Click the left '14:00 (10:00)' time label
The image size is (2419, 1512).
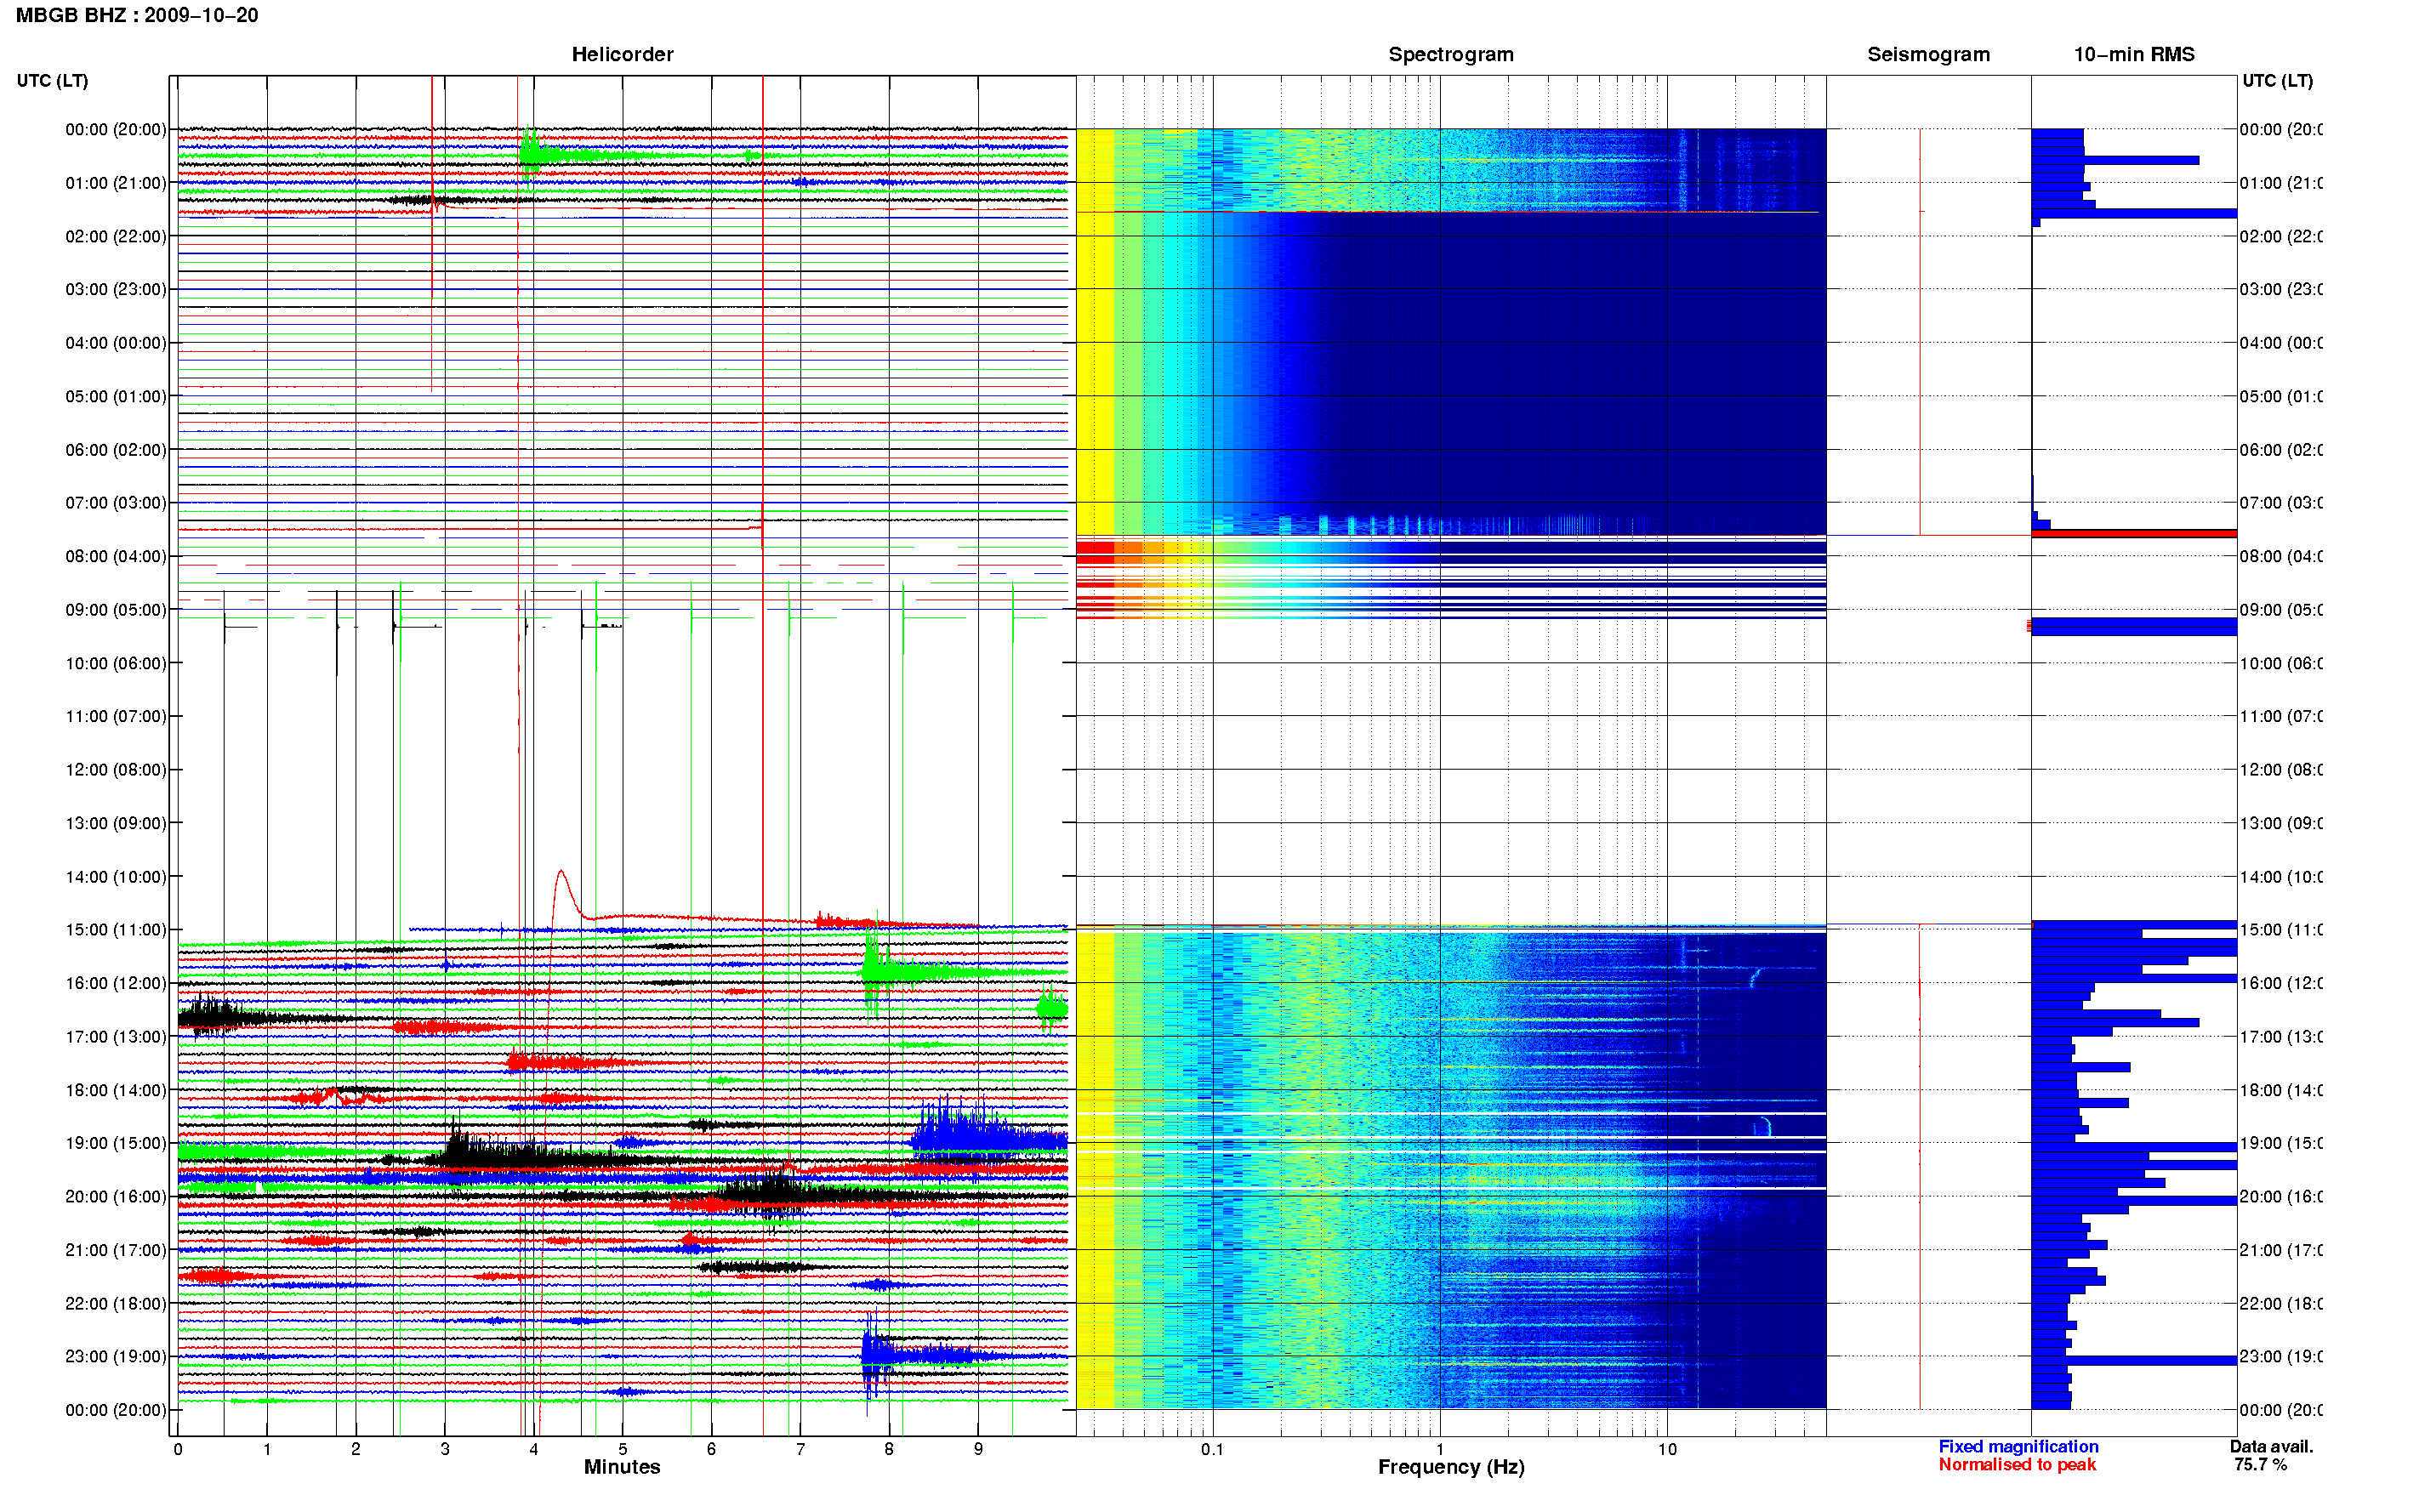pos(116,877)
